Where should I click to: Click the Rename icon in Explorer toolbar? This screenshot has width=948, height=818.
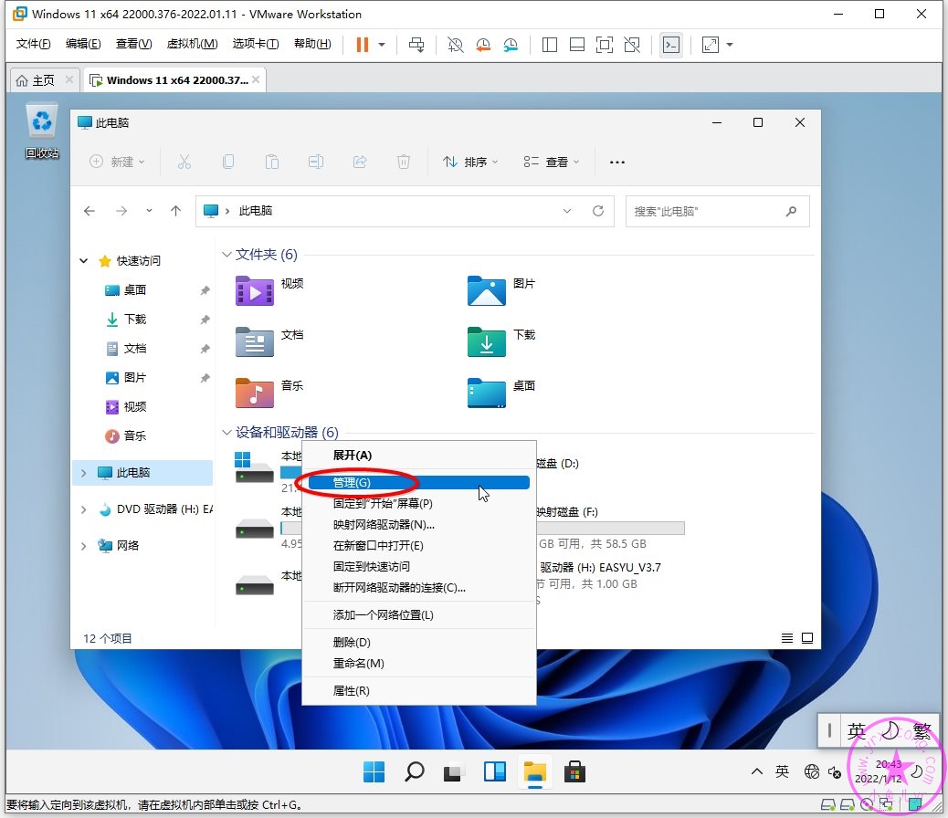pos(316,162)
